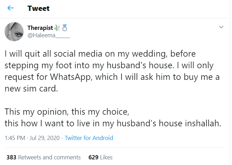Click the dove emoji beside Therapist

(x=57, y=27)
